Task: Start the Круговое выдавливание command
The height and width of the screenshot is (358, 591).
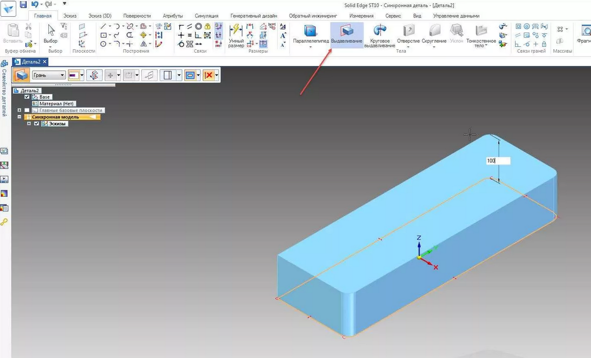Action: 380,36
